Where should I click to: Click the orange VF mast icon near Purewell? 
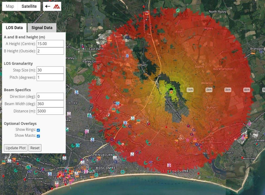(x=195, y=140)
